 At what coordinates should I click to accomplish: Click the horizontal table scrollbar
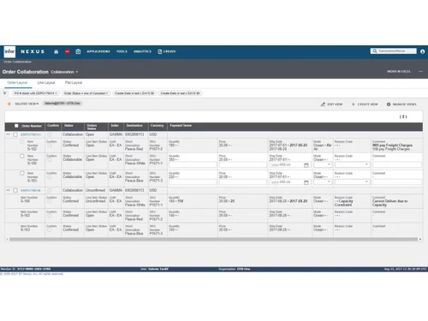coord(213,239)
